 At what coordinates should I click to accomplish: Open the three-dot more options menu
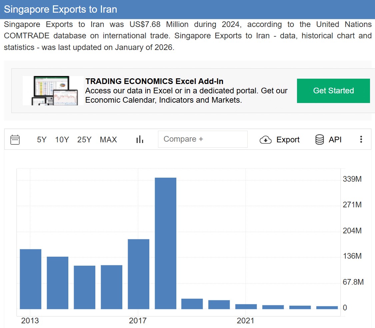[361, 139]
